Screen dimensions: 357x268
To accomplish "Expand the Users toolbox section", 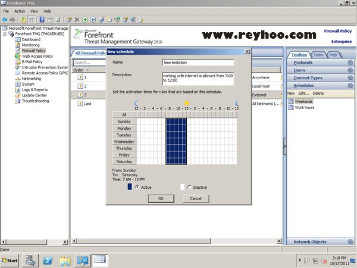I will (x=320, y=70).
